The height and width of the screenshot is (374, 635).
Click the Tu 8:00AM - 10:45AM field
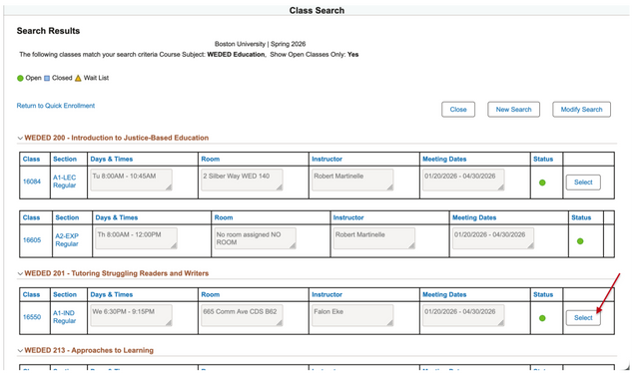tap(131, 180)
